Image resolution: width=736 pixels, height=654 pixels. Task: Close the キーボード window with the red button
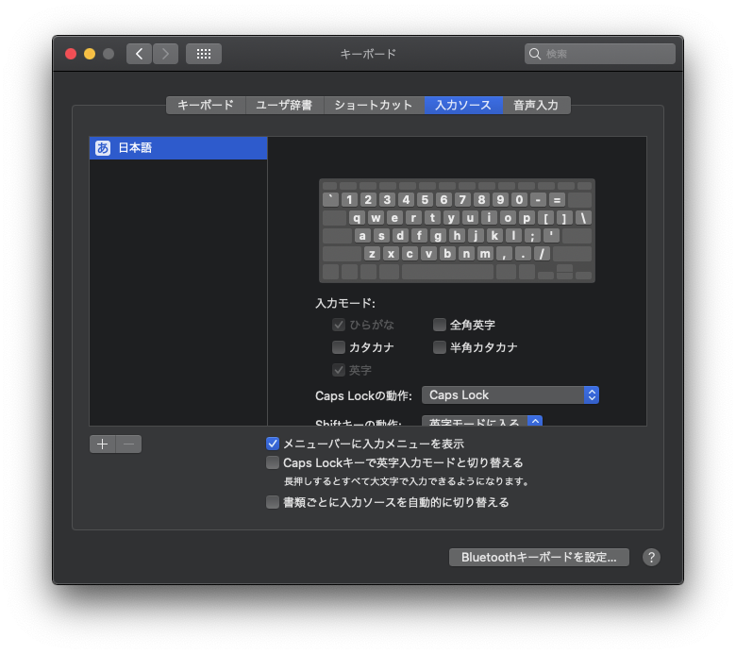[71, 54]
